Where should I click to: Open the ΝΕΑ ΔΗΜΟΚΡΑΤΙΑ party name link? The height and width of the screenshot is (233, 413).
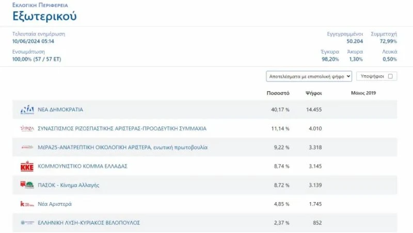[x=60, y=110]
